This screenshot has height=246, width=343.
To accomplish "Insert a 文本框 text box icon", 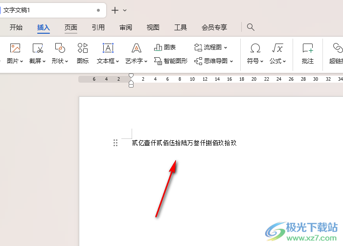I will click(108, 48).
